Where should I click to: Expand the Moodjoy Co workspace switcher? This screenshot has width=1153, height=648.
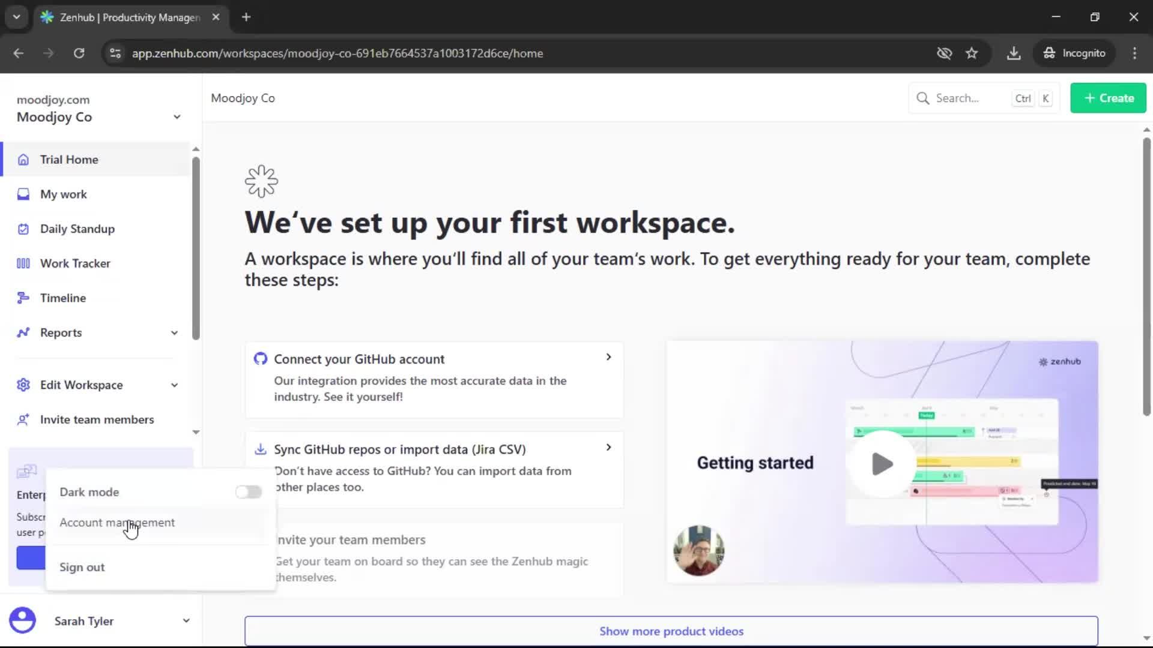pyautogui.click(x=177, y=116)
